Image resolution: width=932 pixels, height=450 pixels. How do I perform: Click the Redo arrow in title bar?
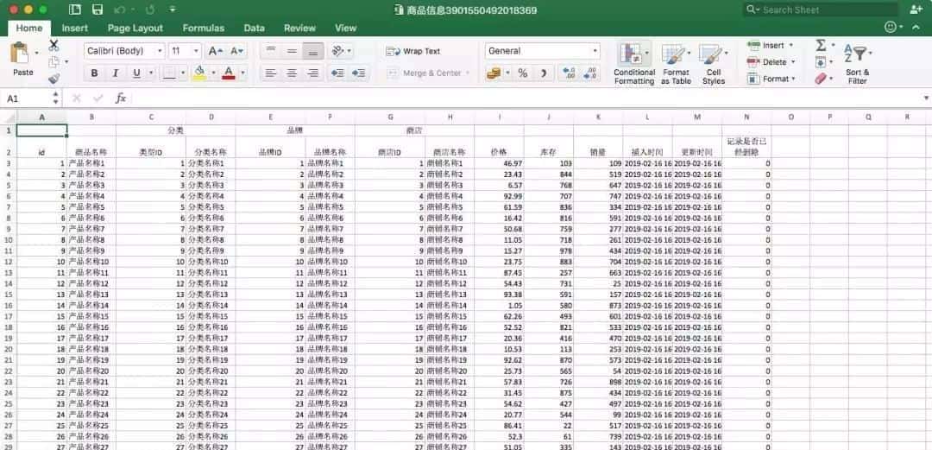pos(150,10)
